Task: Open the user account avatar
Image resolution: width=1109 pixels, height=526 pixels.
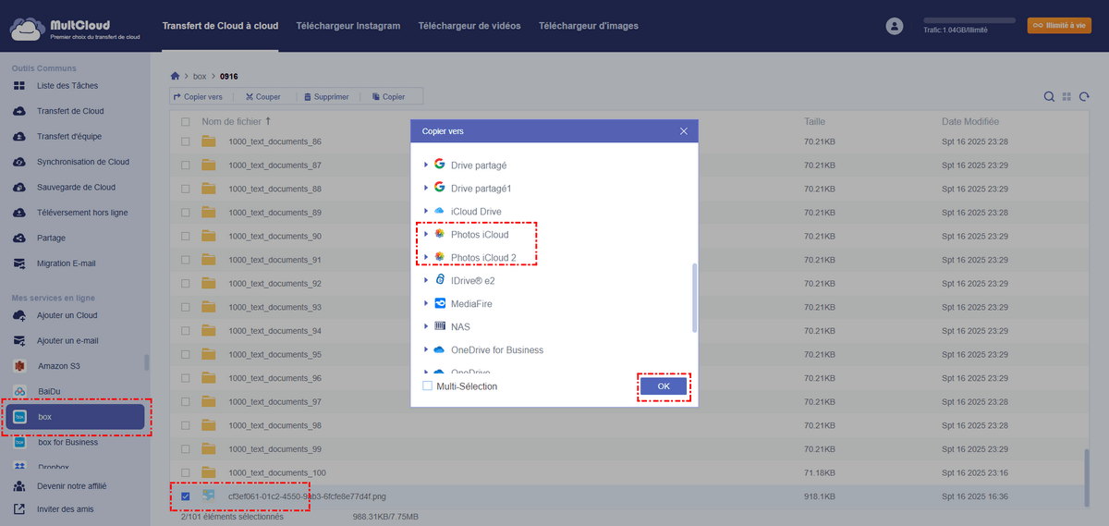Action: pyautogui.click(x=894, y=26)
